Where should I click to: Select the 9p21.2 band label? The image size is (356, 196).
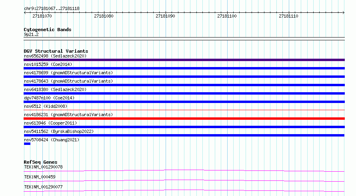coord(31,34)
